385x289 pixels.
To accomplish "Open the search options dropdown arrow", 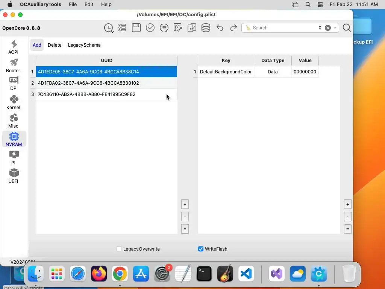I will (335, 28).
